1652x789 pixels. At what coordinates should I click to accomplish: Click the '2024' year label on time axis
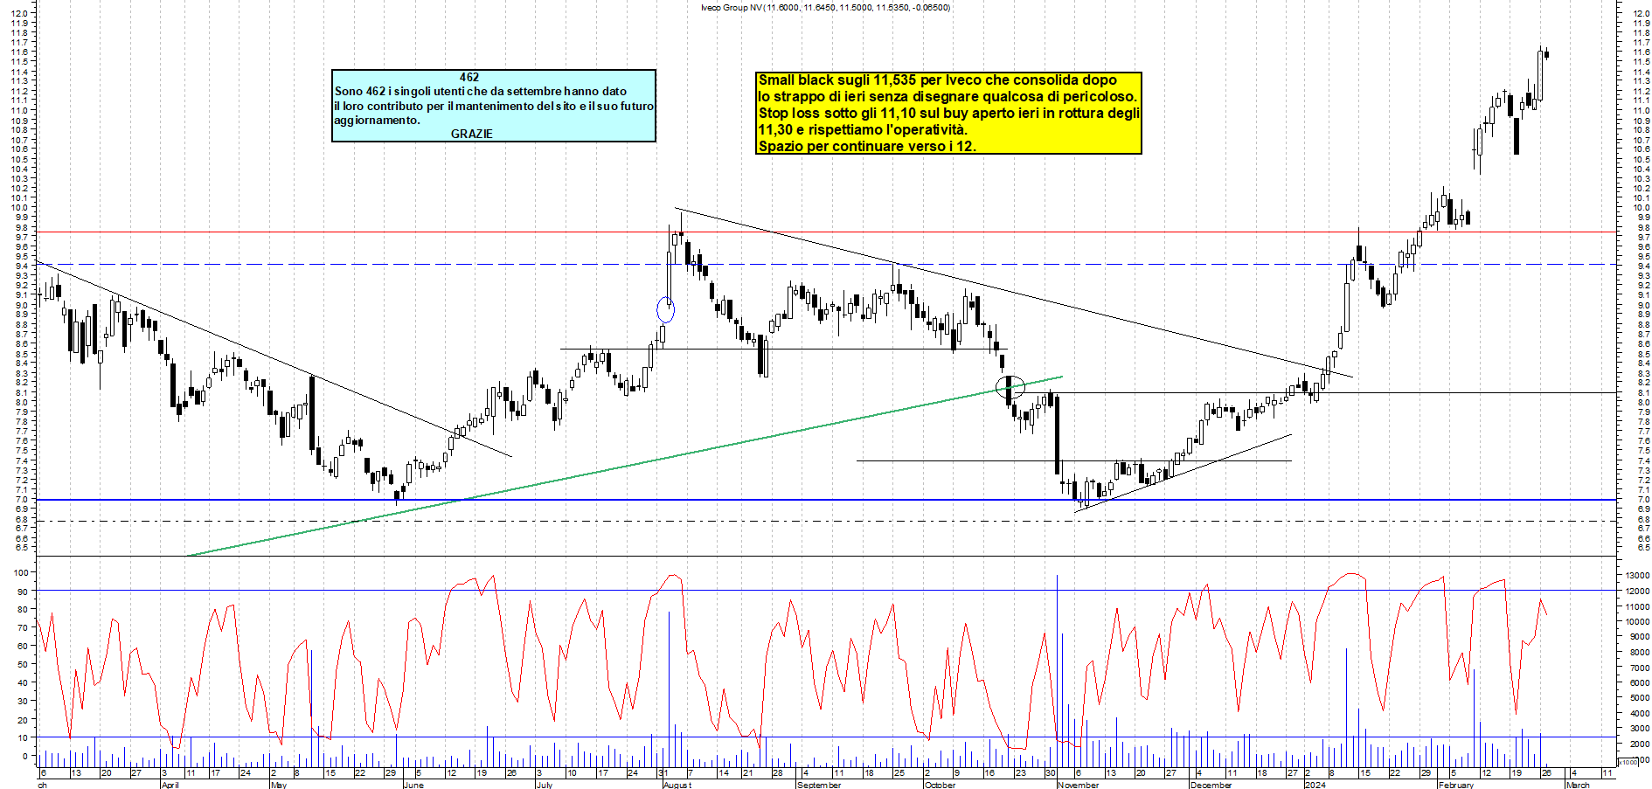tap(1315, 785)
